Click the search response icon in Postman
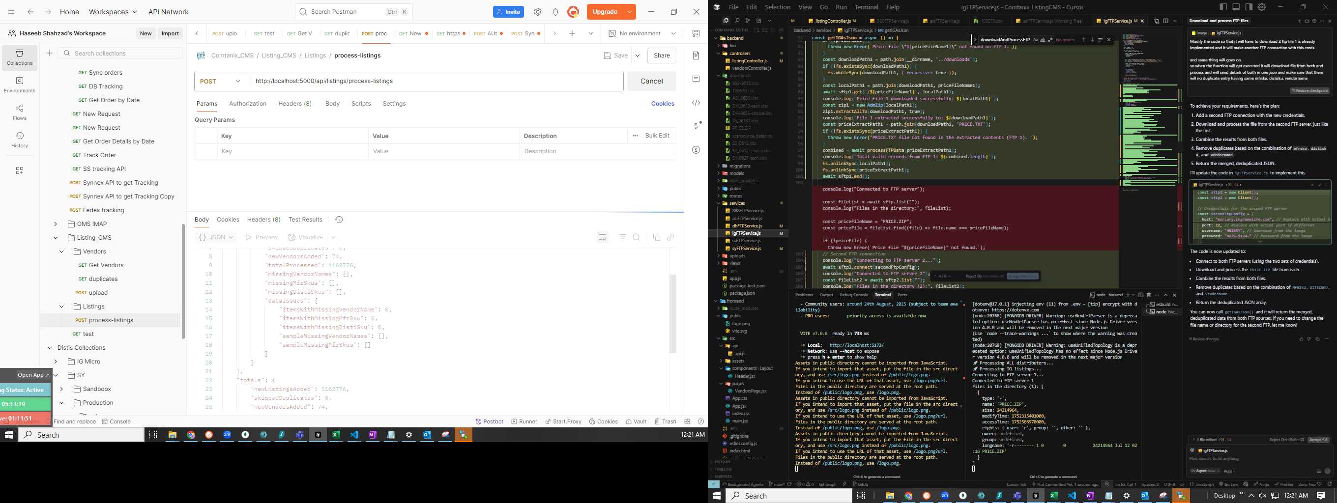Viewport: 1337px width, 503px height. [637, 237]
